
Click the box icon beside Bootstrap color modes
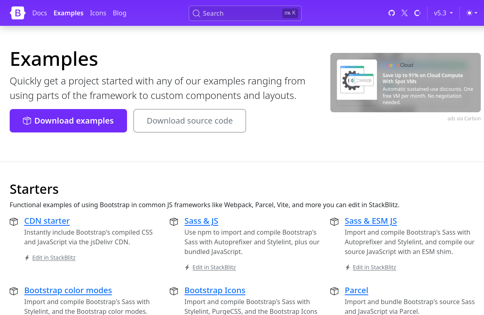[x=14, y=291]
